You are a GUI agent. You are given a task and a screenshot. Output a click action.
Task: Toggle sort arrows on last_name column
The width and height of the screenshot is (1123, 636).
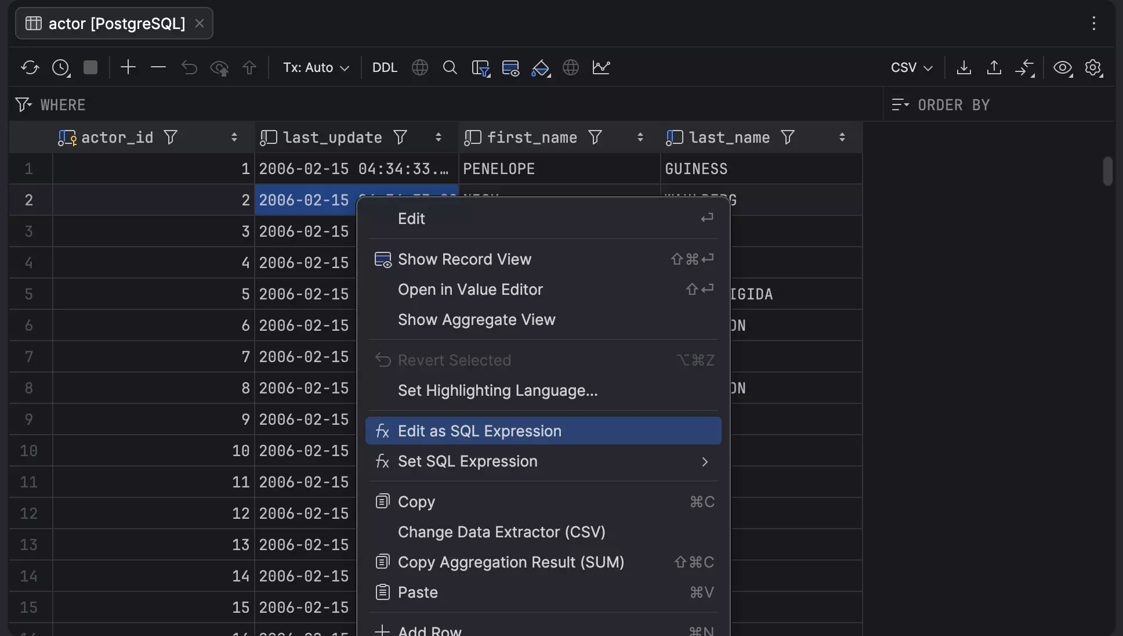point(842,137)
